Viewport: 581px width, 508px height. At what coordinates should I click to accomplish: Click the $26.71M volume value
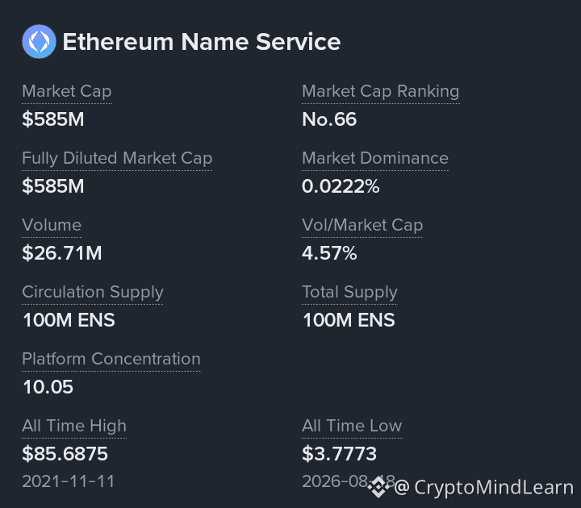point(62,253)
